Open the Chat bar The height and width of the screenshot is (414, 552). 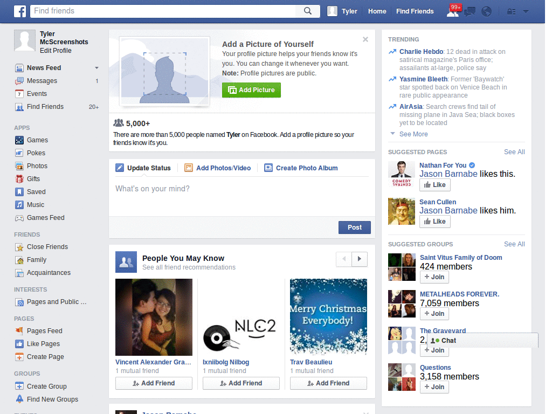(x=482, y=341)
